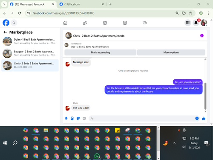
Task: Click the taskbar overflow scroll-up arrow
Action: point(158,128)
